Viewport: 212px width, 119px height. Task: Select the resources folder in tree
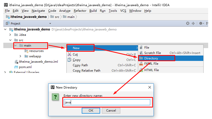(x=34, y=51)
